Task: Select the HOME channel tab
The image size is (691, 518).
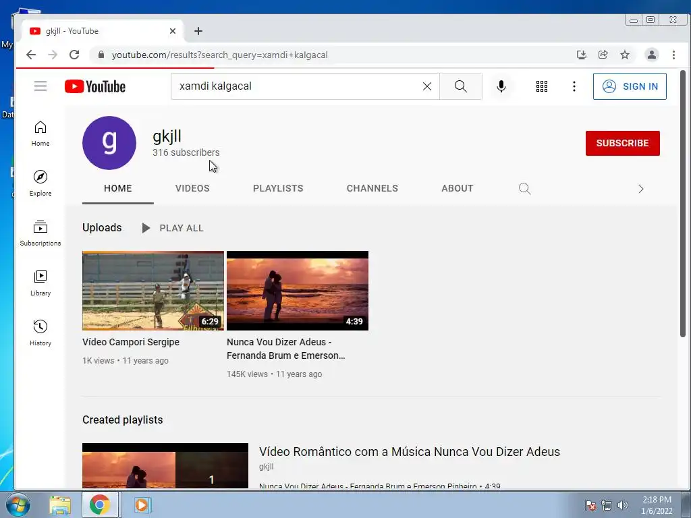Action: [x=117, y=189]
